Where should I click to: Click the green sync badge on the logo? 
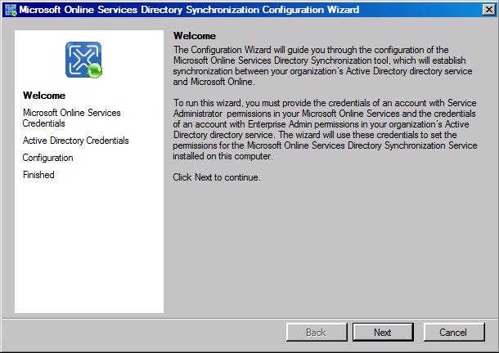tap(95, 71)
